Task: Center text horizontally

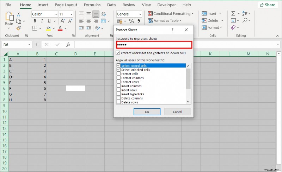Action: click(88, 21)
